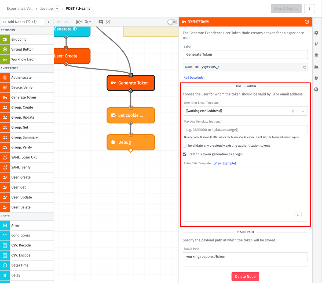This screenshot has width=322, height=283.
Task: Open the develop version dropdown
Action: pyautogui.click(x=57, y=9)
